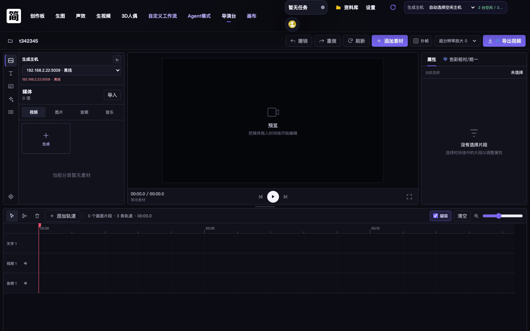Screen dimensions: 530x331
Task: Refresh the generation host list
Action: [117, 60]
